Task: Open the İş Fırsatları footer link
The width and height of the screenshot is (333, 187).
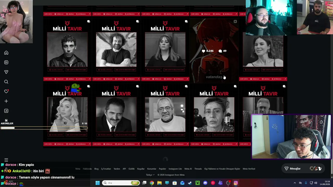Action: 106,169
